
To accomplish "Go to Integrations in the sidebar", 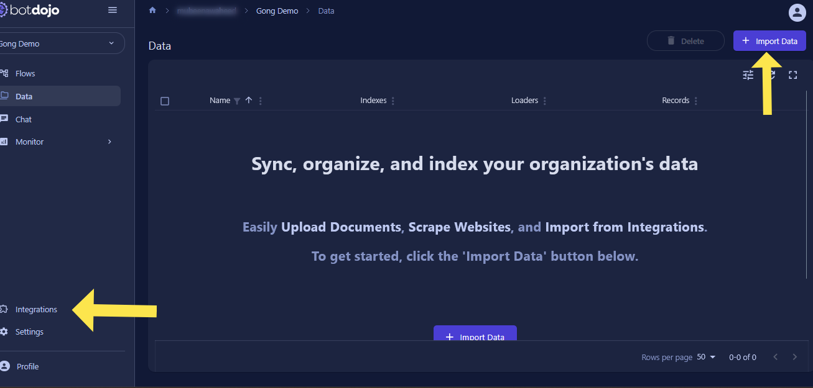I will pos(36,309).
